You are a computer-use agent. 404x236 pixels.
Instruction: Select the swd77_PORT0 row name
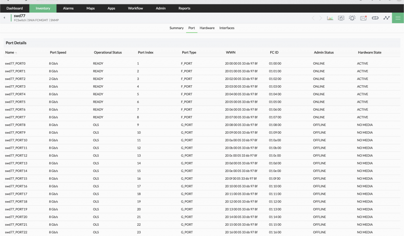(x=15, y=63)
